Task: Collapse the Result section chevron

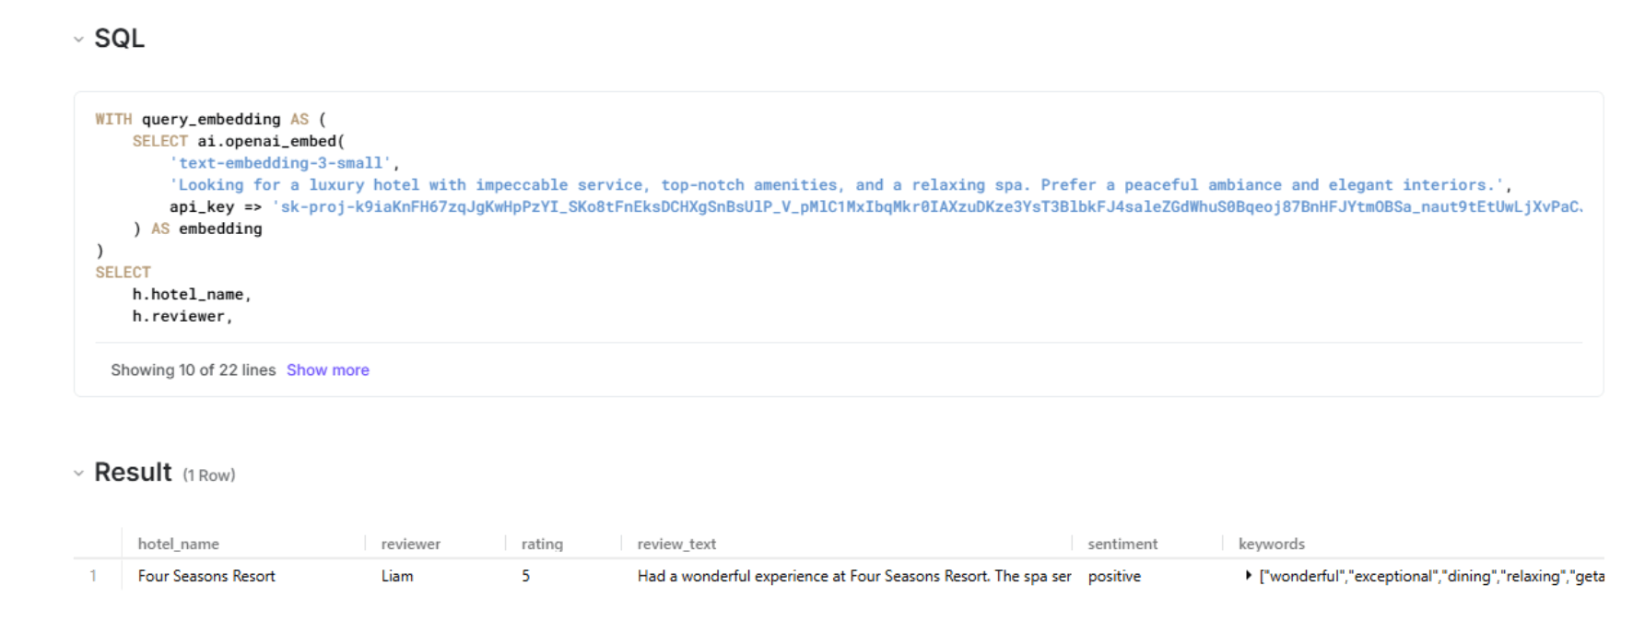Action: 78,474
